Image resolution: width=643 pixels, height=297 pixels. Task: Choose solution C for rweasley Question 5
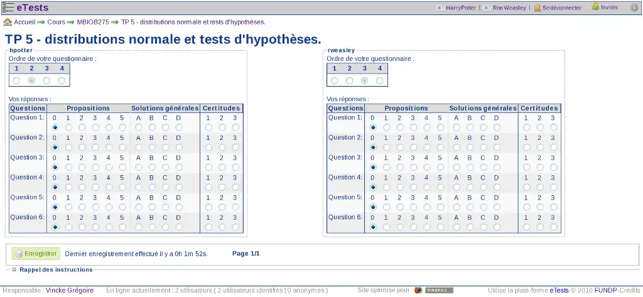click(484, 207)
